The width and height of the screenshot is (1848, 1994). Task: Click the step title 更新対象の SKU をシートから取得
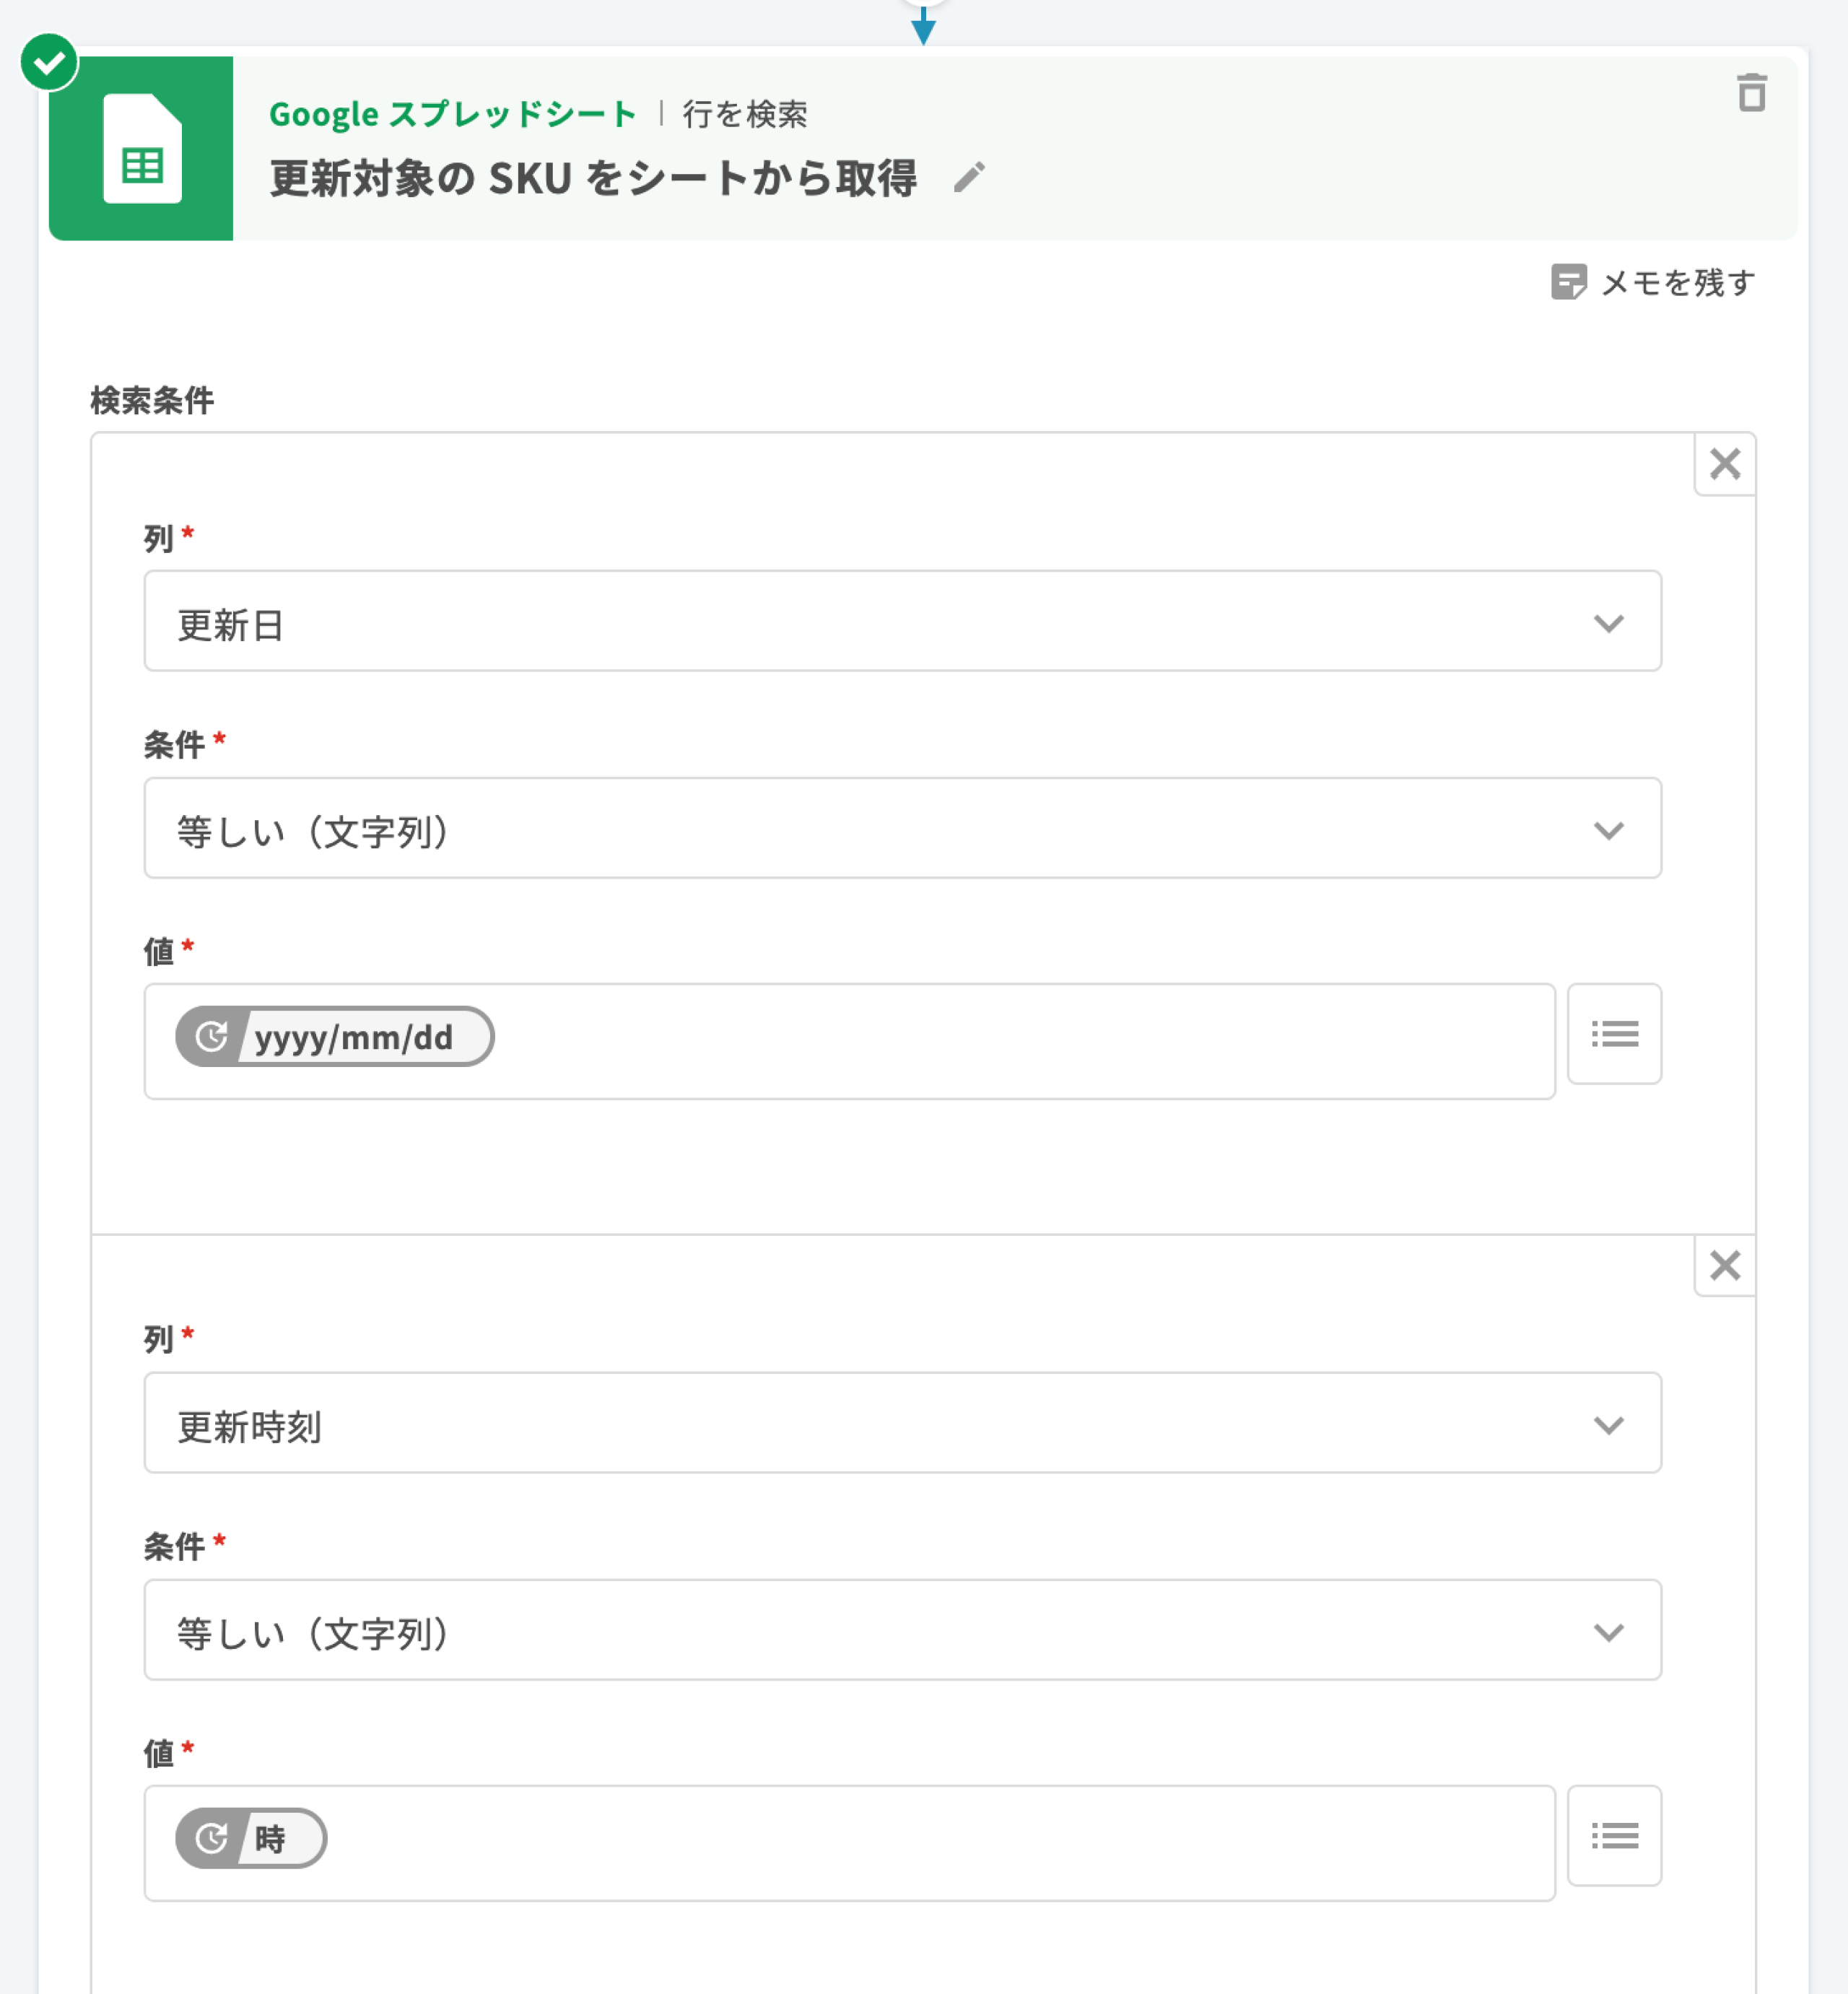(x=593, y=179)
